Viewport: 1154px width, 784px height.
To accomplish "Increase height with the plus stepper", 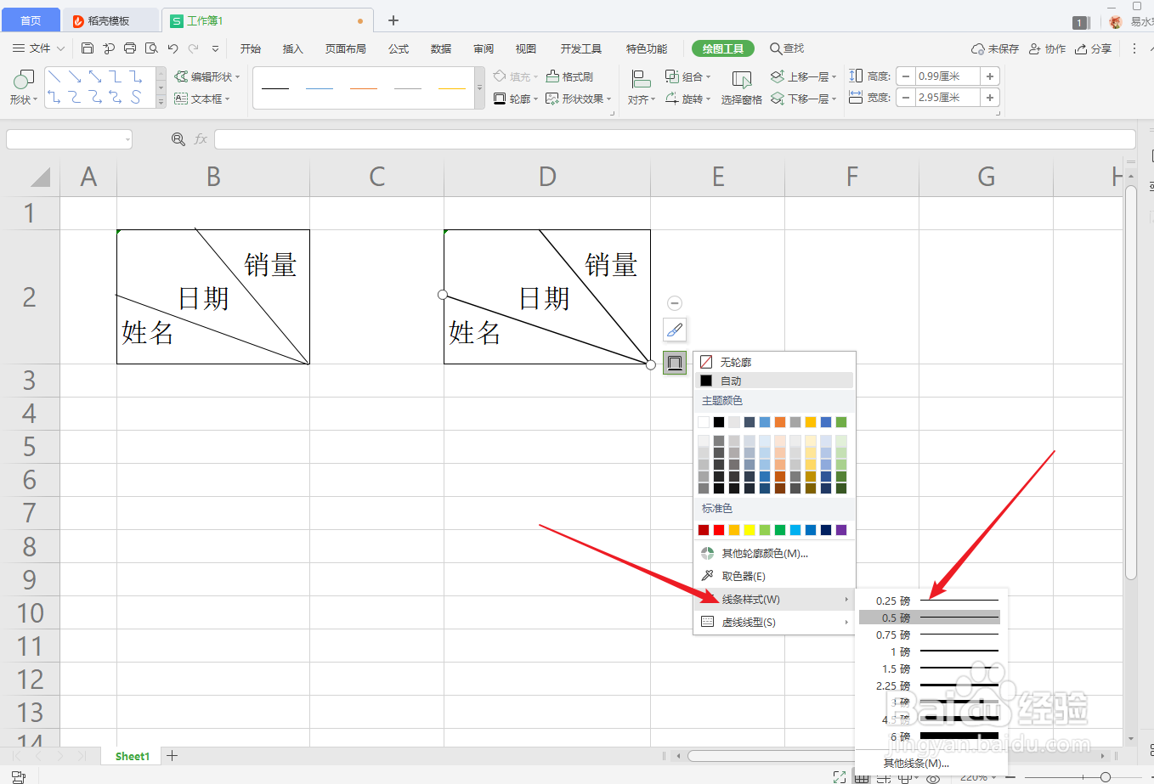I will click(990, 76).
